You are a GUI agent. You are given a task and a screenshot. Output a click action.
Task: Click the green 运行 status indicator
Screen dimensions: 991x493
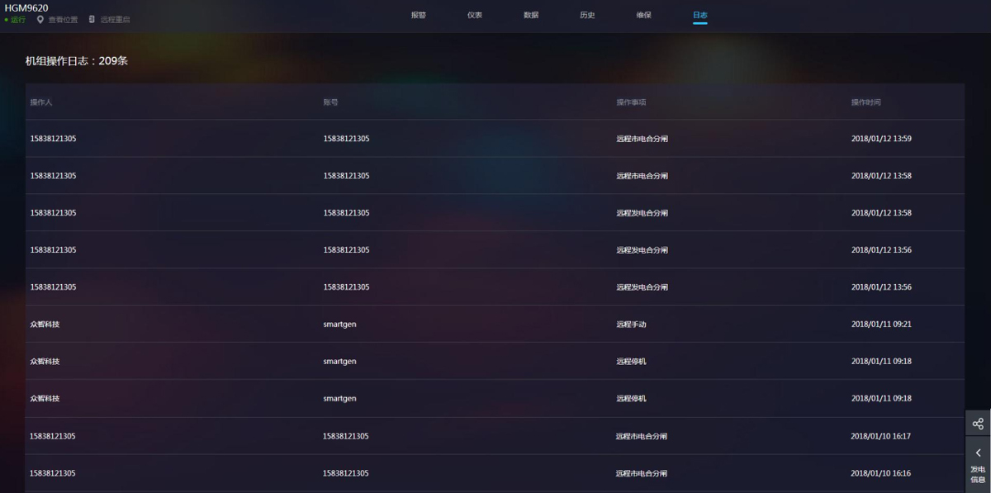(16, 19)
